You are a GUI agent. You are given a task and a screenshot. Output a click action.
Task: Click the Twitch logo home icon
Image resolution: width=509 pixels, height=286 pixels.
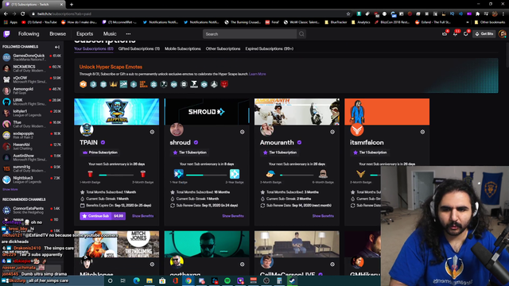pyautogui.click(x=6, y=33)
